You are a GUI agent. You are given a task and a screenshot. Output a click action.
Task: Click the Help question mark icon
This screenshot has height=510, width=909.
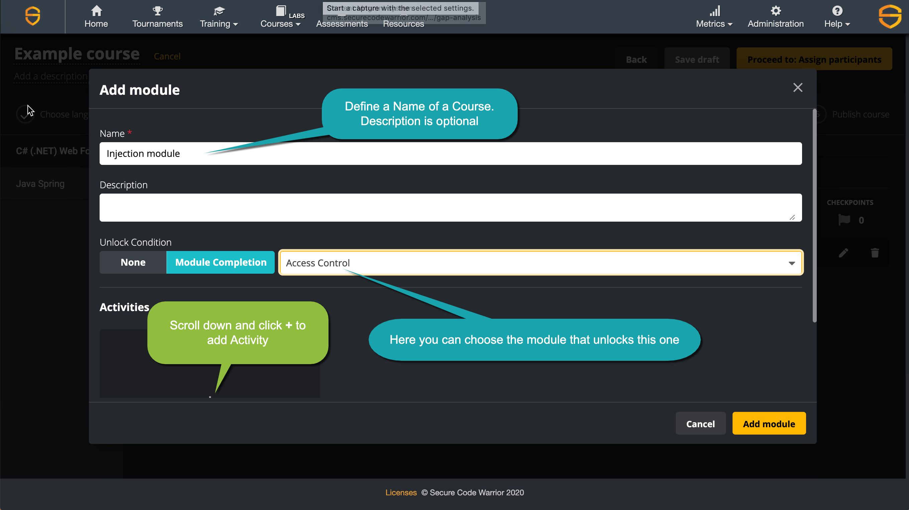(837, 11)
